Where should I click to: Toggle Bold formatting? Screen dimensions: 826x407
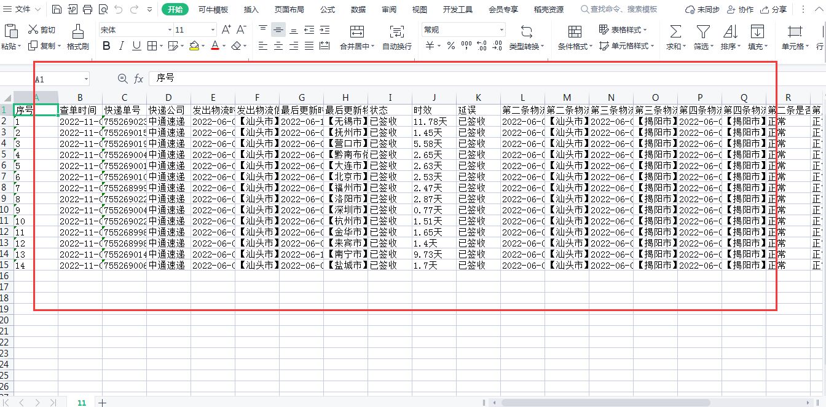tap(106, 46)
